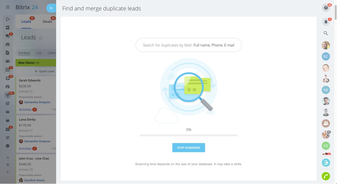This screenshot has width=337, height=184.
Task: Click the tasks checkmark sidebar icon
Action: tap(8, 78)
